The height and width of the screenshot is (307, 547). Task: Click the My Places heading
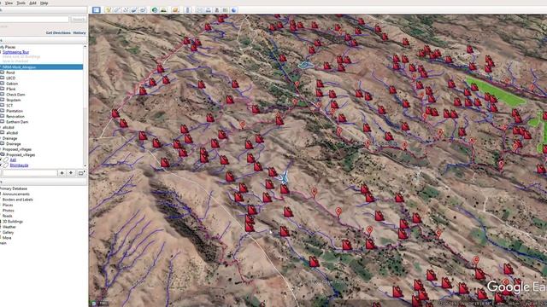(x=8, y=47)
